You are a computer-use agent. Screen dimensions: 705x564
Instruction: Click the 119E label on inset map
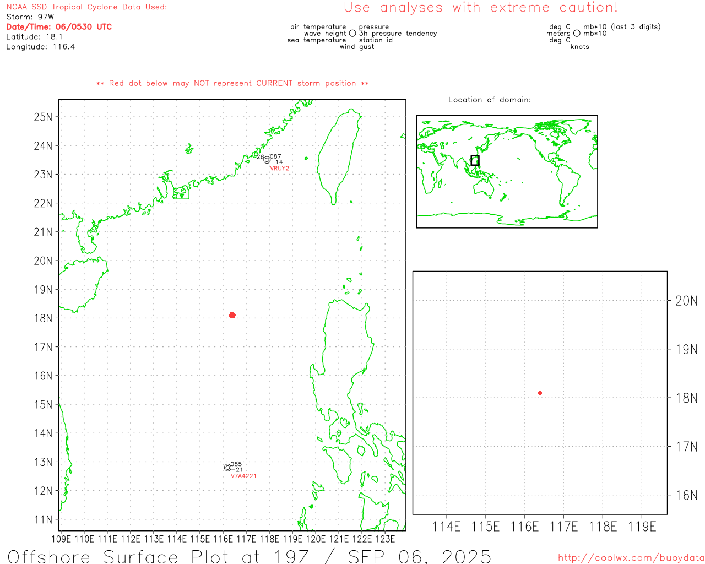[642, 527]
